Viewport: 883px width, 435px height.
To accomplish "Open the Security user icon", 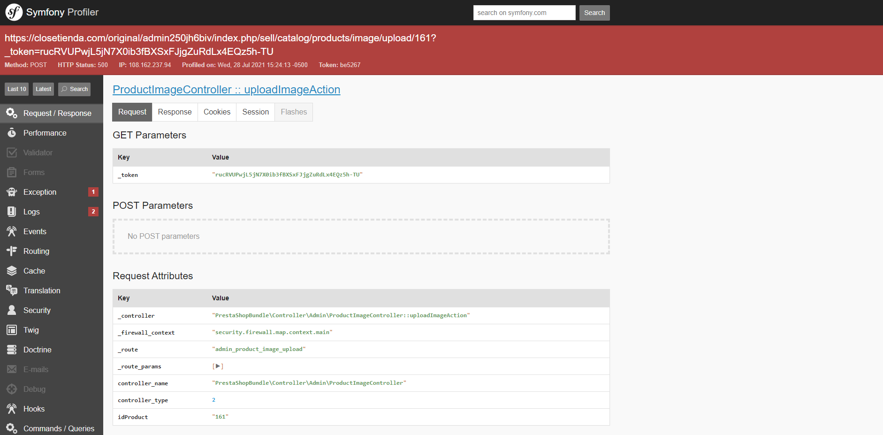I will pyautogui.click(x=12, y=310).
